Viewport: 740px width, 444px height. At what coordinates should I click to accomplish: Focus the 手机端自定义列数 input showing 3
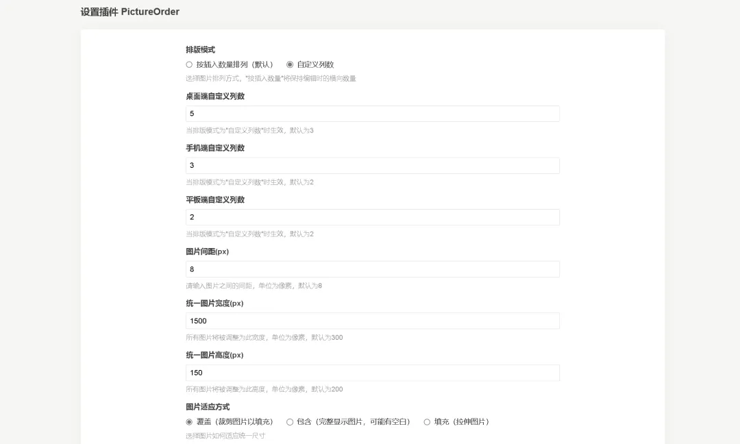[x=372, y=166]
